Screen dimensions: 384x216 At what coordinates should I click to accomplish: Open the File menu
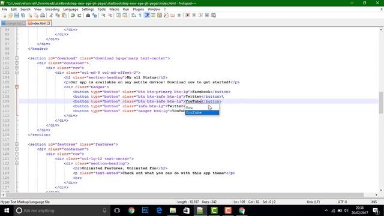click(x=4, y=9)
